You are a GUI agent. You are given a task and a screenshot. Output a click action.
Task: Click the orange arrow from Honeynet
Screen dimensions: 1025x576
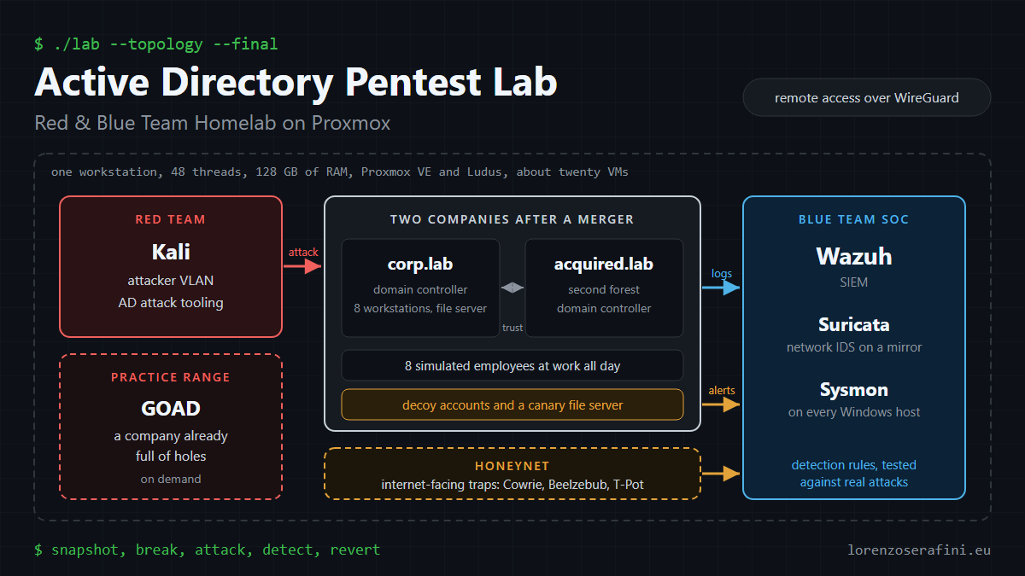tap(721, 474)
